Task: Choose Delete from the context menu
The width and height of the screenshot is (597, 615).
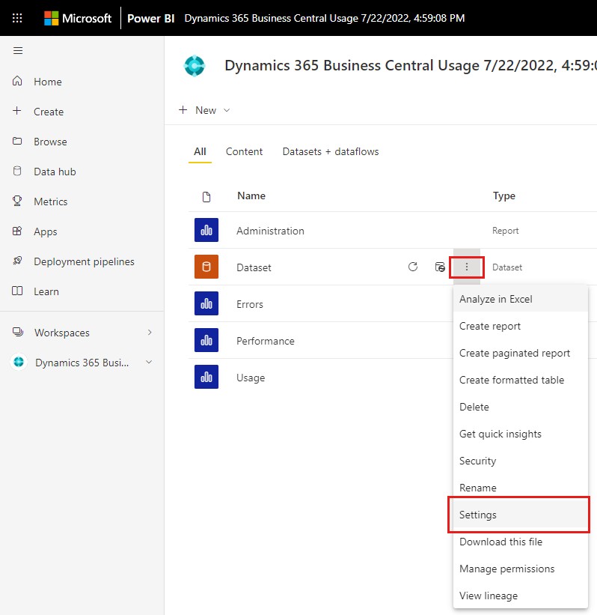Action: pyautogui.click(x=521, y=407)
